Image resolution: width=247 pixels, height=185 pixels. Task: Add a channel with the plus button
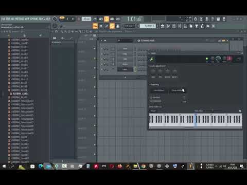[125, 78]
